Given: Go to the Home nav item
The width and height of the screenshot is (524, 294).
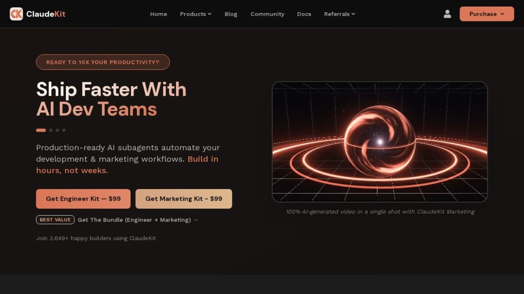Looking at the screenshot, I should click(159, 14).
